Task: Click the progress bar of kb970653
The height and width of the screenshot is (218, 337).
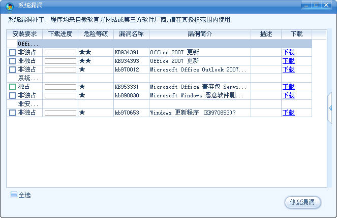Action: pos(60,113)
